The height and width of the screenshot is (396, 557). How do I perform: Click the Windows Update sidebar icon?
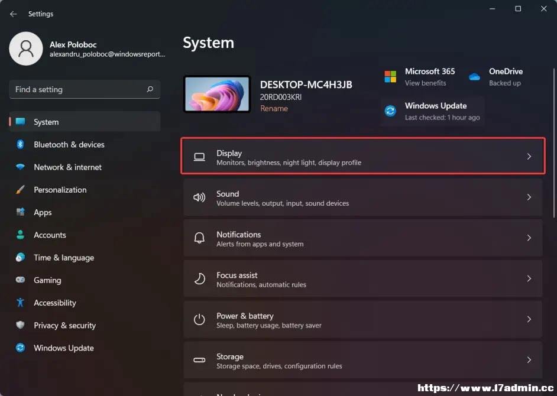[20, 348]
